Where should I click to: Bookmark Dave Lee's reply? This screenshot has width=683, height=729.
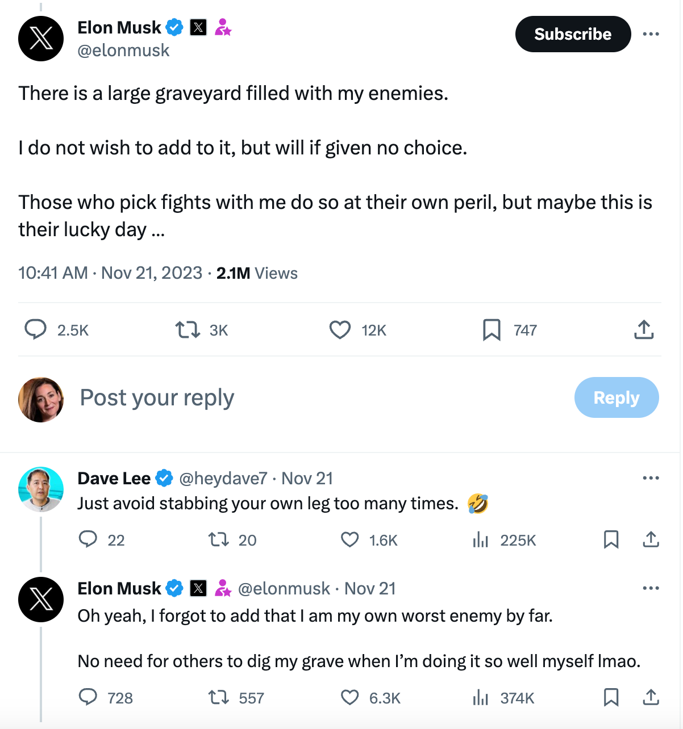(611, 539)
